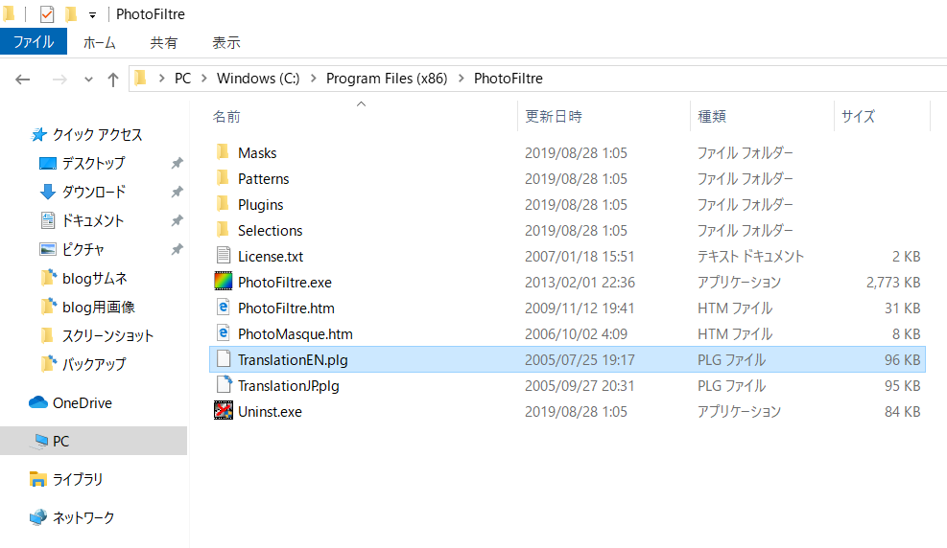The image size is (947, 548).
Task: Sort by the 名前 column header
Action: pos(226,116)
